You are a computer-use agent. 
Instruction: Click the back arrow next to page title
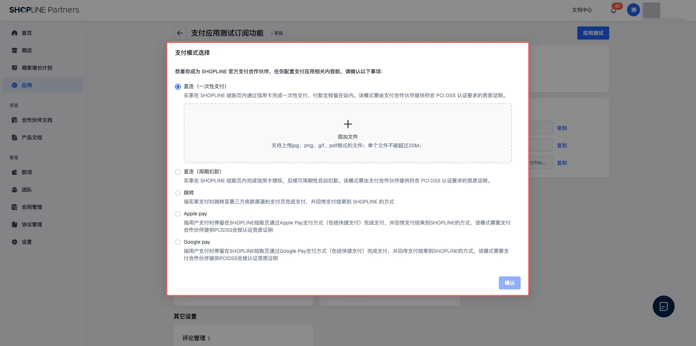coord(180,33)
